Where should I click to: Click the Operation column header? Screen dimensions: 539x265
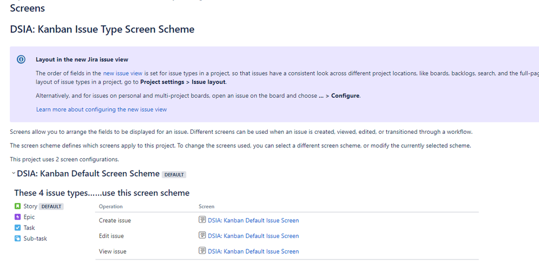111,207
